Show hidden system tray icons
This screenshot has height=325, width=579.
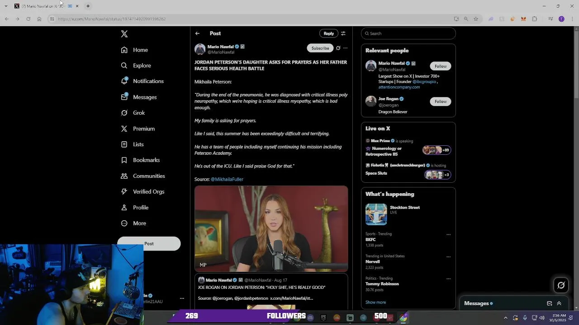(505, 318)
